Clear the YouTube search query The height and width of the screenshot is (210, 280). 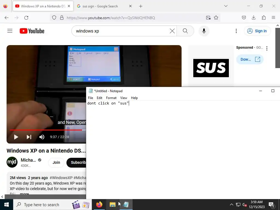pos(172,31)
